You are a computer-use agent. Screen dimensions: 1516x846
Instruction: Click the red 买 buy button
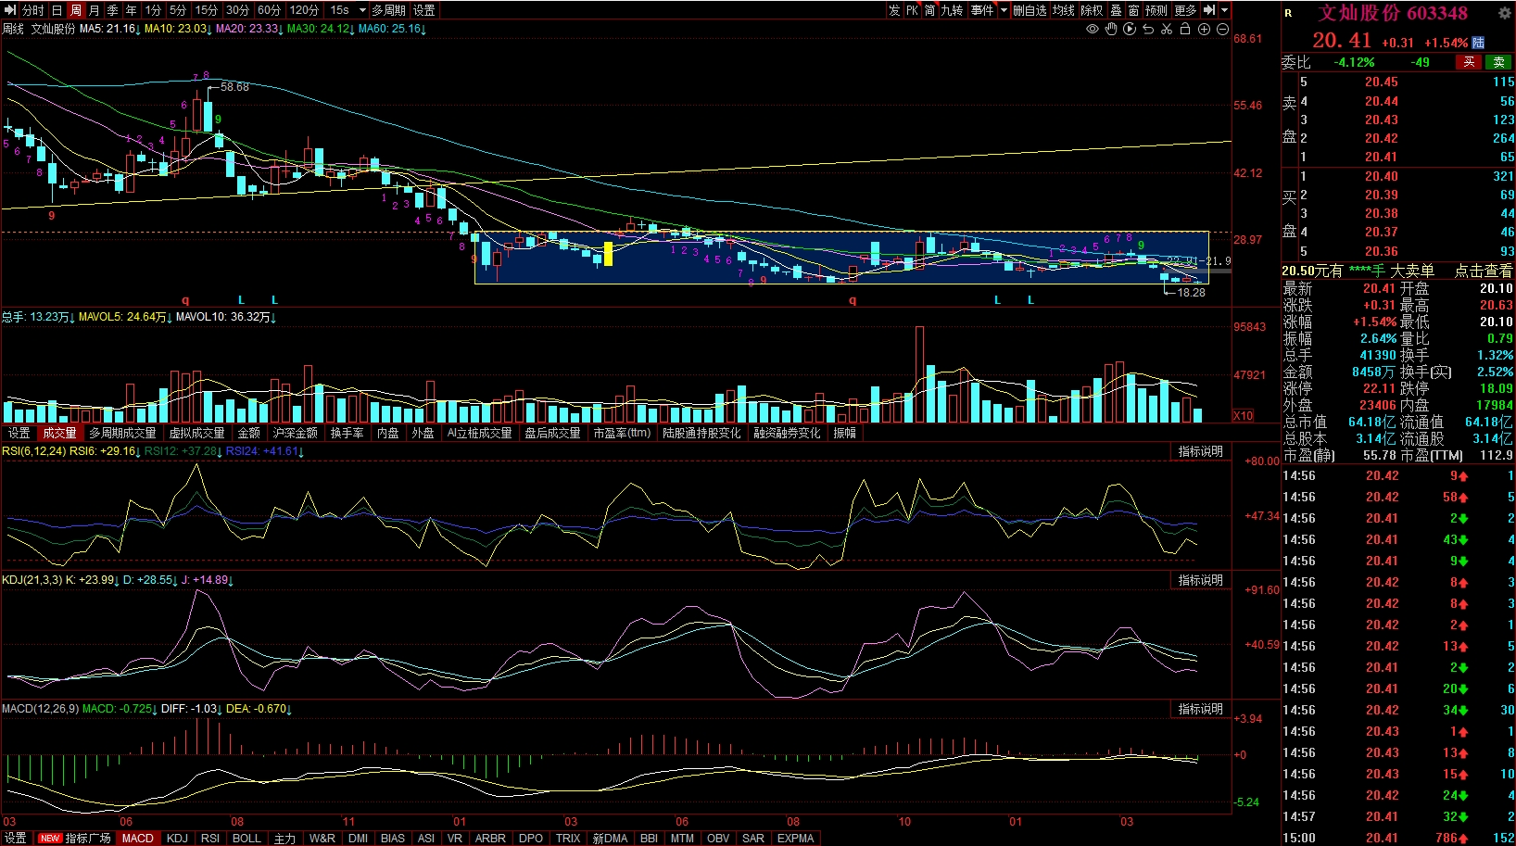(x=1469, y=62)
